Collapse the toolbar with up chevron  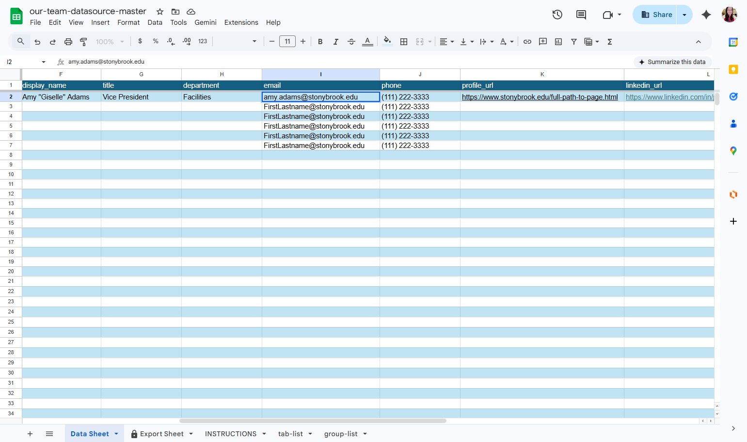coord(699,42)
